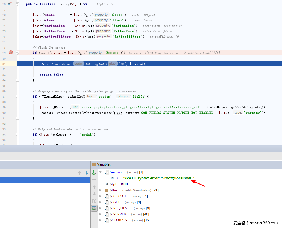The width and height of the screenshot is (282, 228).
Task: Collapse the $errors array node
Action: click(x=100, y=172)
